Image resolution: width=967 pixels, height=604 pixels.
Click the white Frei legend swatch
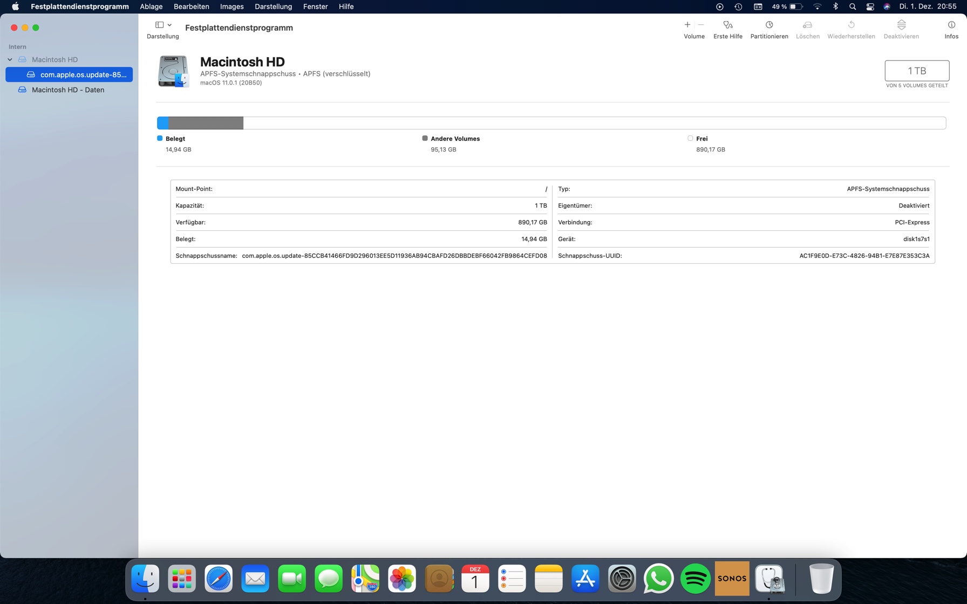pos(690,138)
